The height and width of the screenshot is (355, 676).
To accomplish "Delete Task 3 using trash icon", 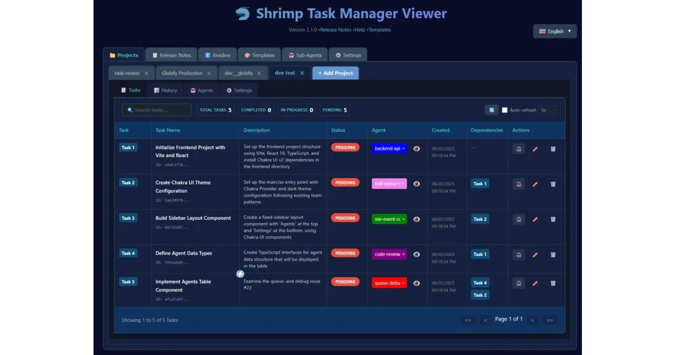I will tap(553, 219).
